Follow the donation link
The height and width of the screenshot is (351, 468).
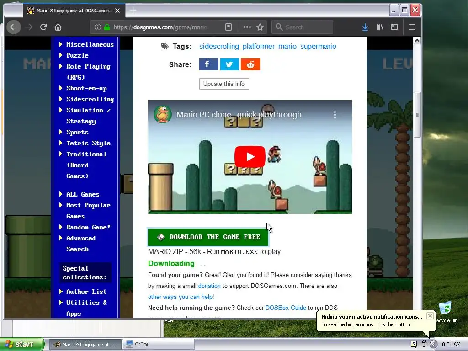(209, 286)
